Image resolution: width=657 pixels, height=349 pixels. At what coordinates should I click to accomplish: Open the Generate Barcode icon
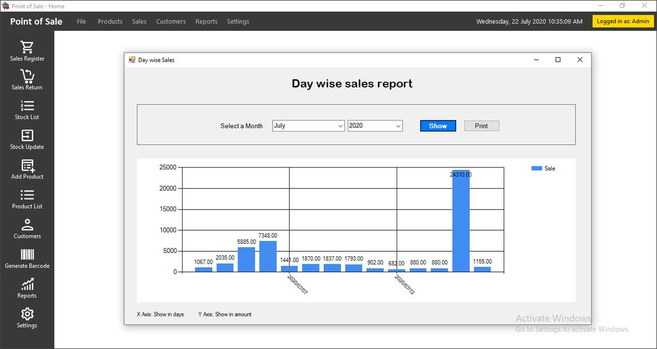coord(27,255)
